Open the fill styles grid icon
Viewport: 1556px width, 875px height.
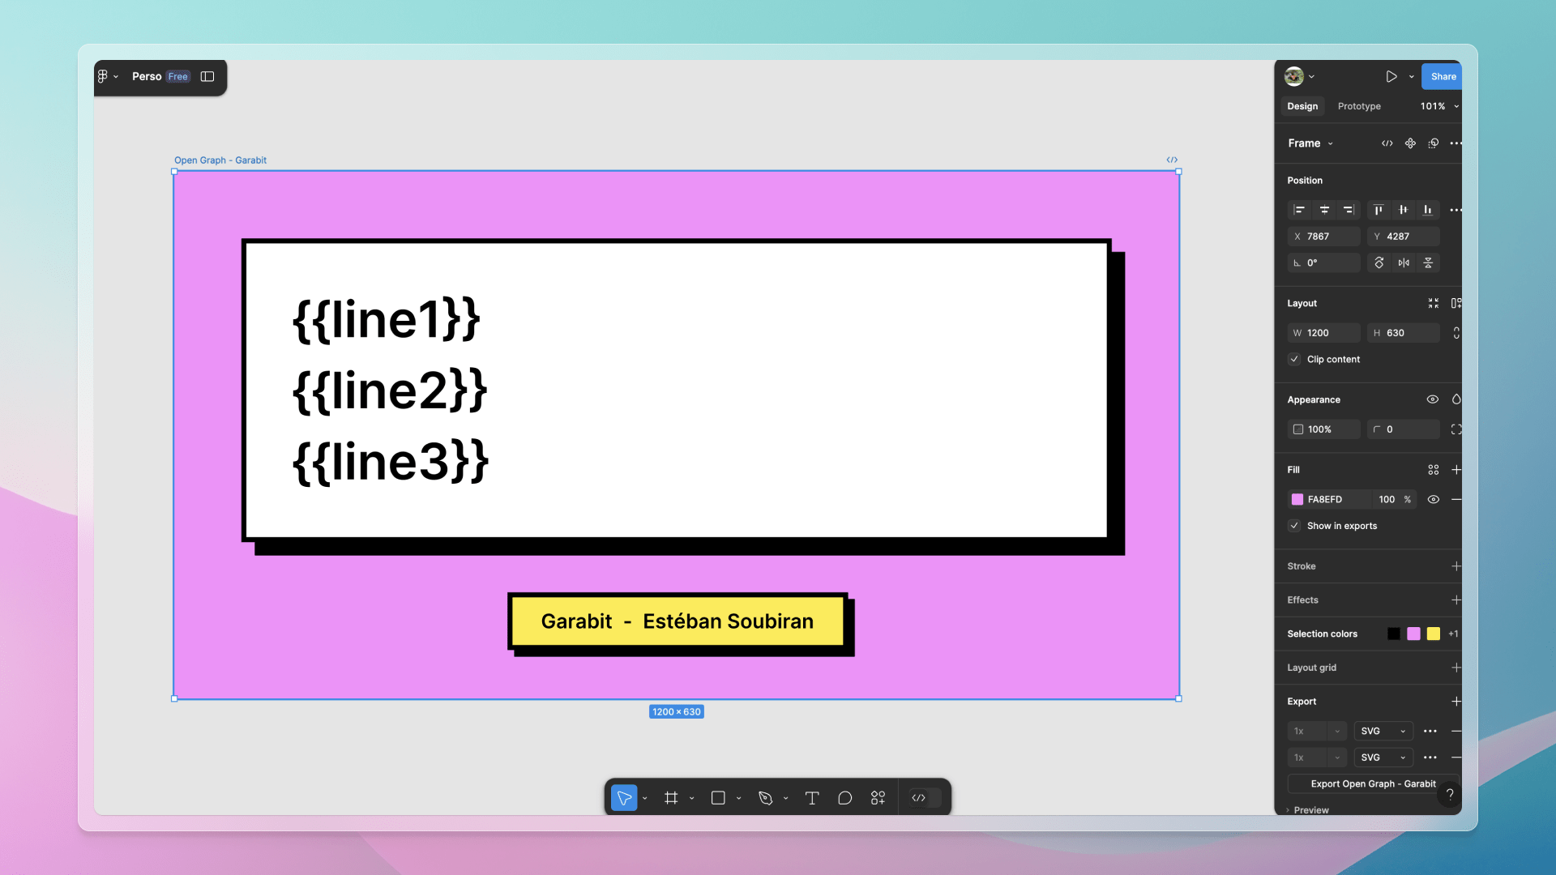point(1433,470)
